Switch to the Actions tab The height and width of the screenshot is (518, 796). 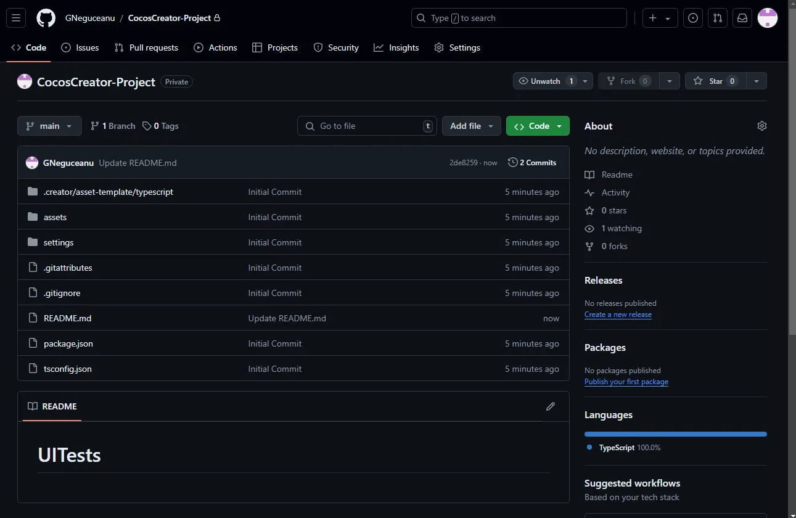point(215,47)
